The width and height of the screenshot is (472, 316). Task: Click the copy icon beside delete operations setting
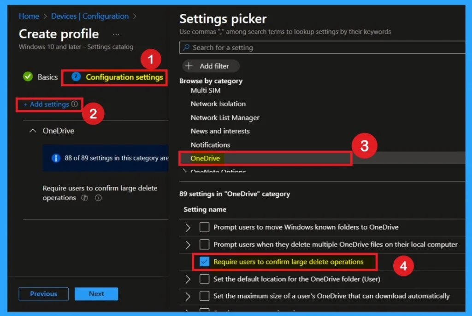pyautogui.click(x=84, y=198)
